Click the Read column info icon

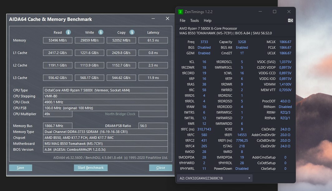(x=68, y=32)
